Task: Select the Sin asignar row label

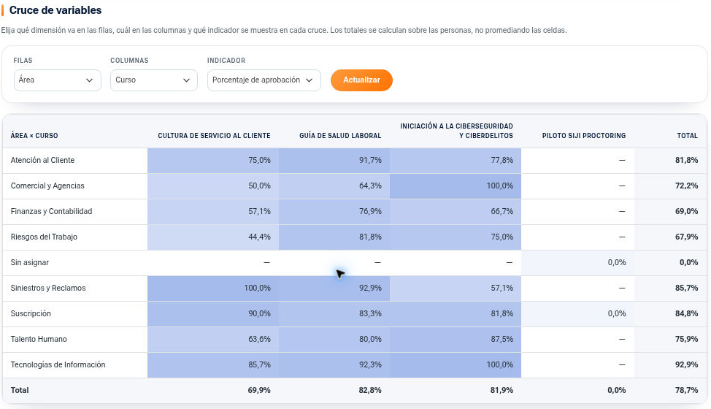Action: pyautogui.click(x=29, y=262)
